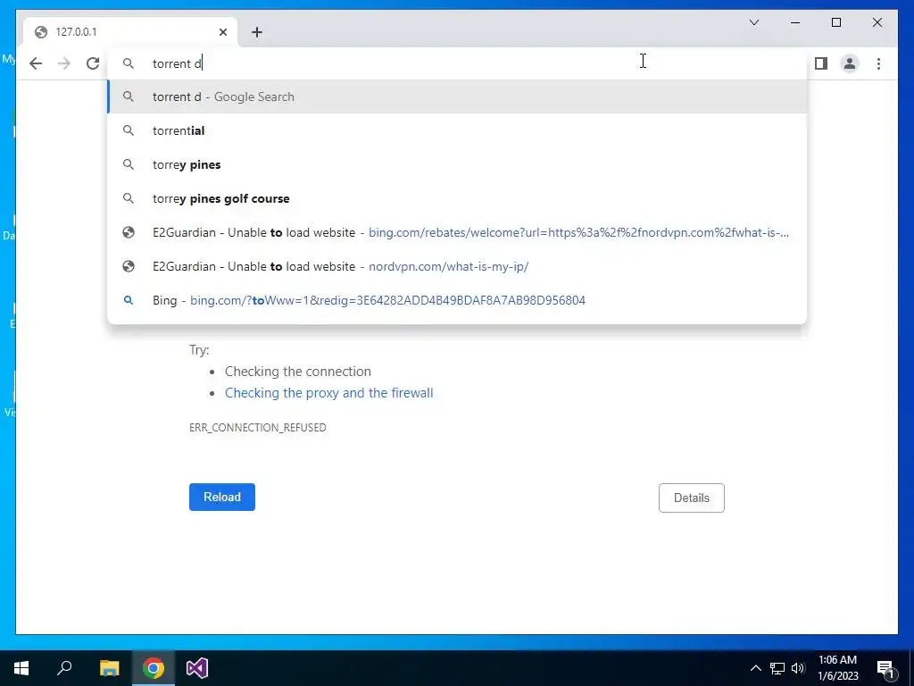Viewport: 914px width, 686px height.
Task: Open the taskbar search magnifier
Action: (x=64, y=668)
